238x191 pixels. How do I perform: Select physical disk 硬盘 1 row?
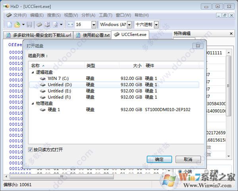point(114,110)
